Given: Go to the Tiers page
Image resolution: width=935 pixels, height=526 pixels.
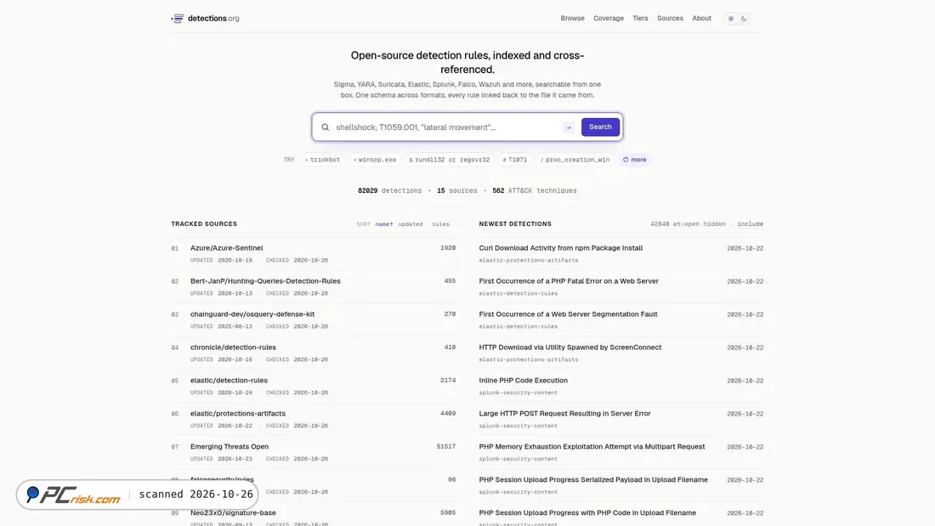Looking at the screenshot, I should pos(640,19).
